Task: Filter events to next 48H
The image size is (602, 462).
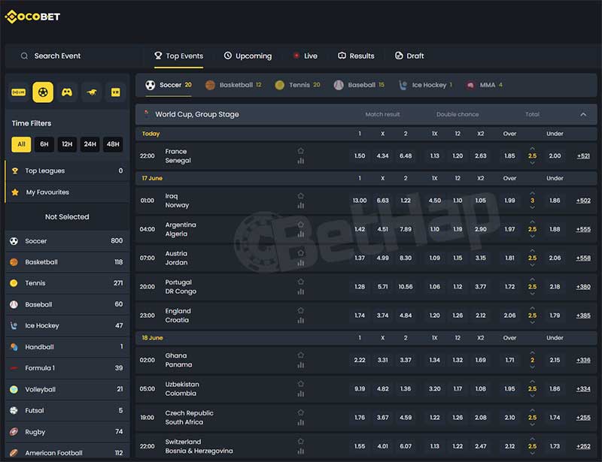Action: (x=113, y=144)
